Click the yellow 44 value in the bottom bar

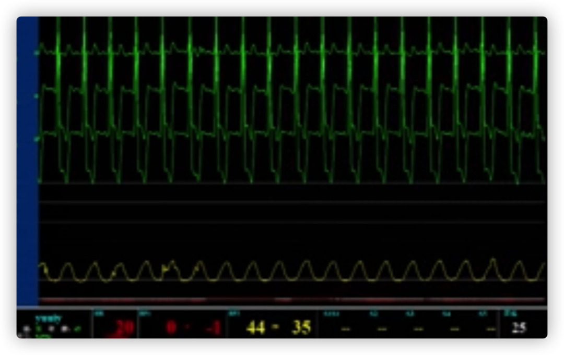pos(255,328)
